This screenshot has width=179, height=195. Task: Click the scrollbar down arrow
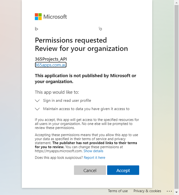[x=176, y=193]
